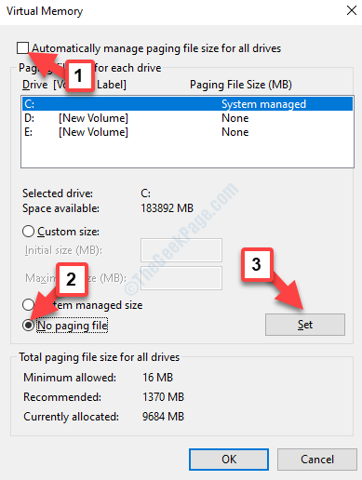Click the Initial size (MB) input field
The height and width of the screenshot is (480, 362).
pos(181,250)
